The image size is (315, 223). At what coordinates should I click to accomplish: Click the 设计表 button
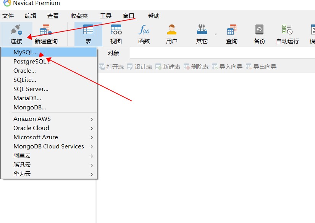140,67
